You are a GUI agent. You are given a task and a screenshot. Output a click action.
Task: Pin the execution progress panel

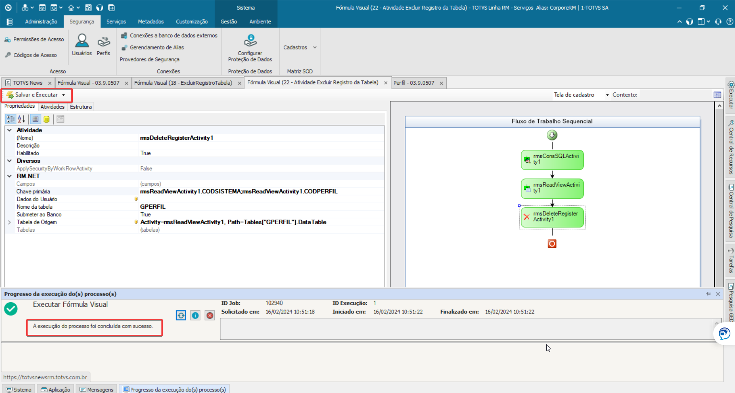708,294
